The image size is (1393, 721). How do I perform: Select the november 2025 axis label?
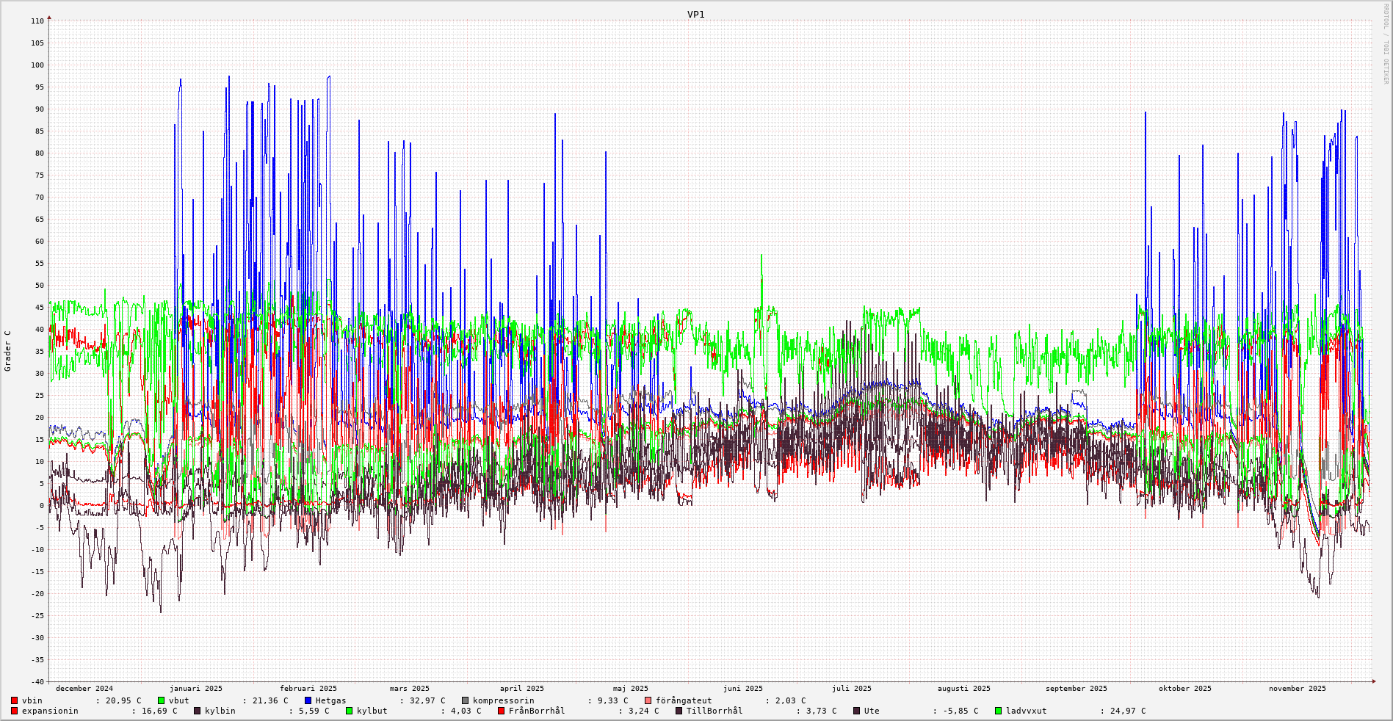tap(1297, 689)
